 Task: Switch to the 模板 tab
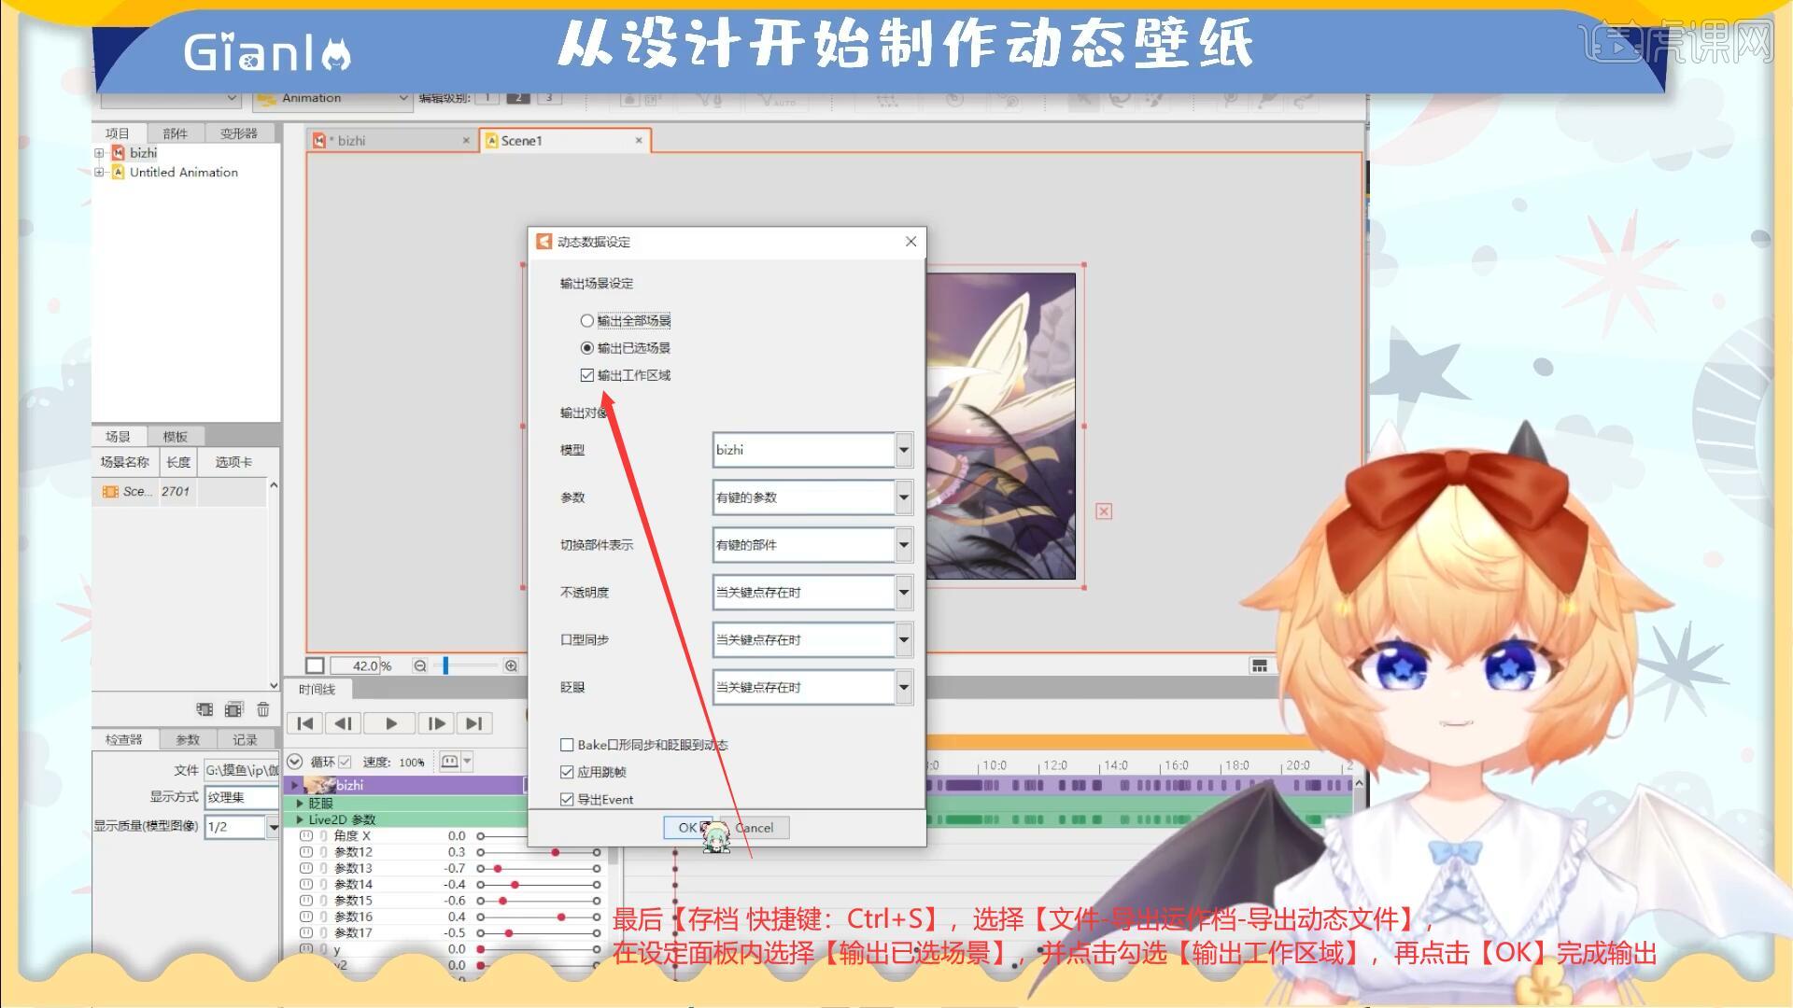coord(176,435)
